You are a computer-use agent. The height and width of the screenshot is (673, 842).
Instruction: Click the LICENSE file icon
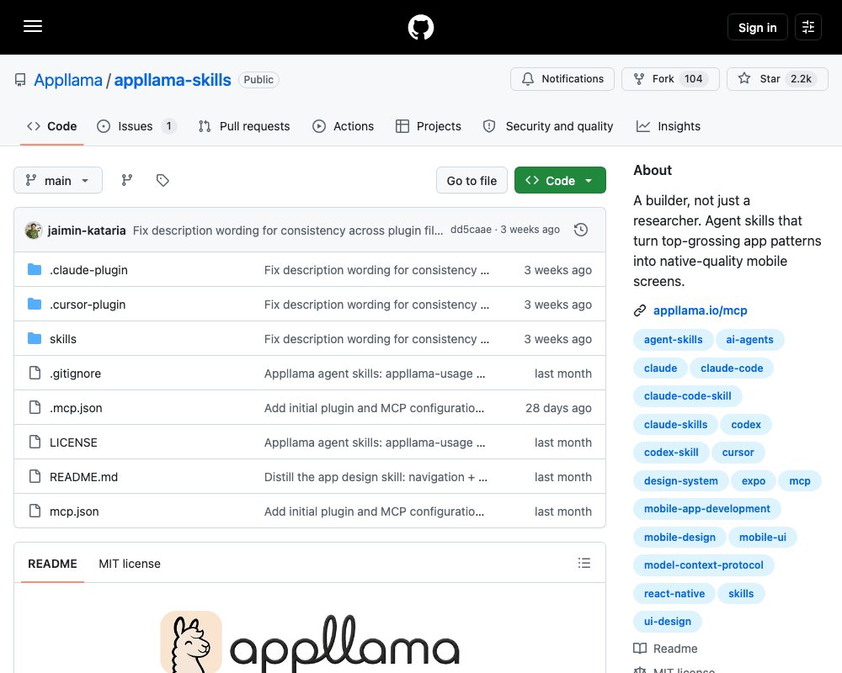35,442
